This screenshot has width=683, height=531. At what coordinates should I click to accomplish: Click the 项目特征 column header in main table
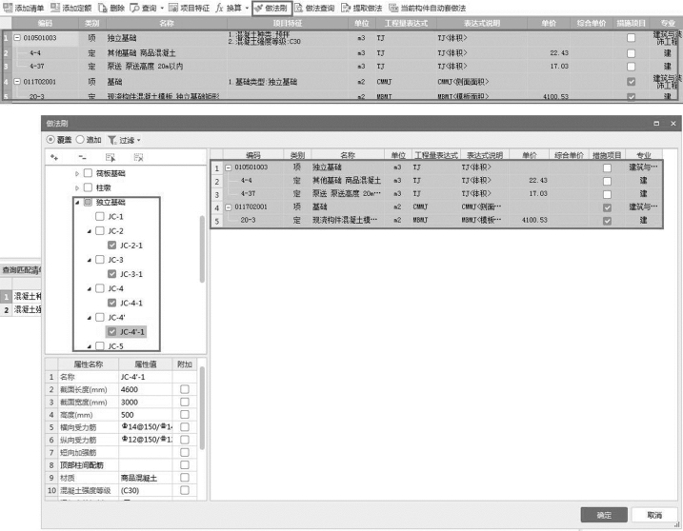tap(288, 23)
